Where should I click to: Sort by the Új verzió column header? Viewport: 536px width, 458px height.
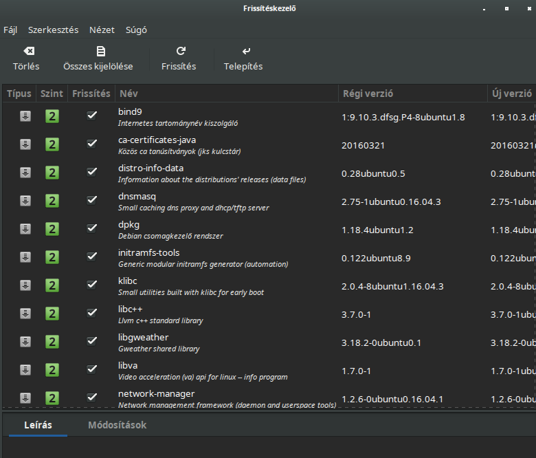[512, 94]
